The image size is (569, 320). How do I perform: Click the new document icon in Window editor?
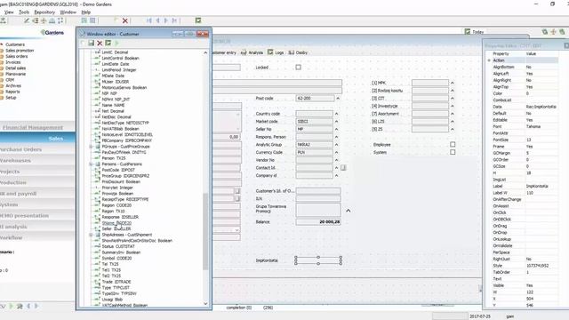coord(83,44)
